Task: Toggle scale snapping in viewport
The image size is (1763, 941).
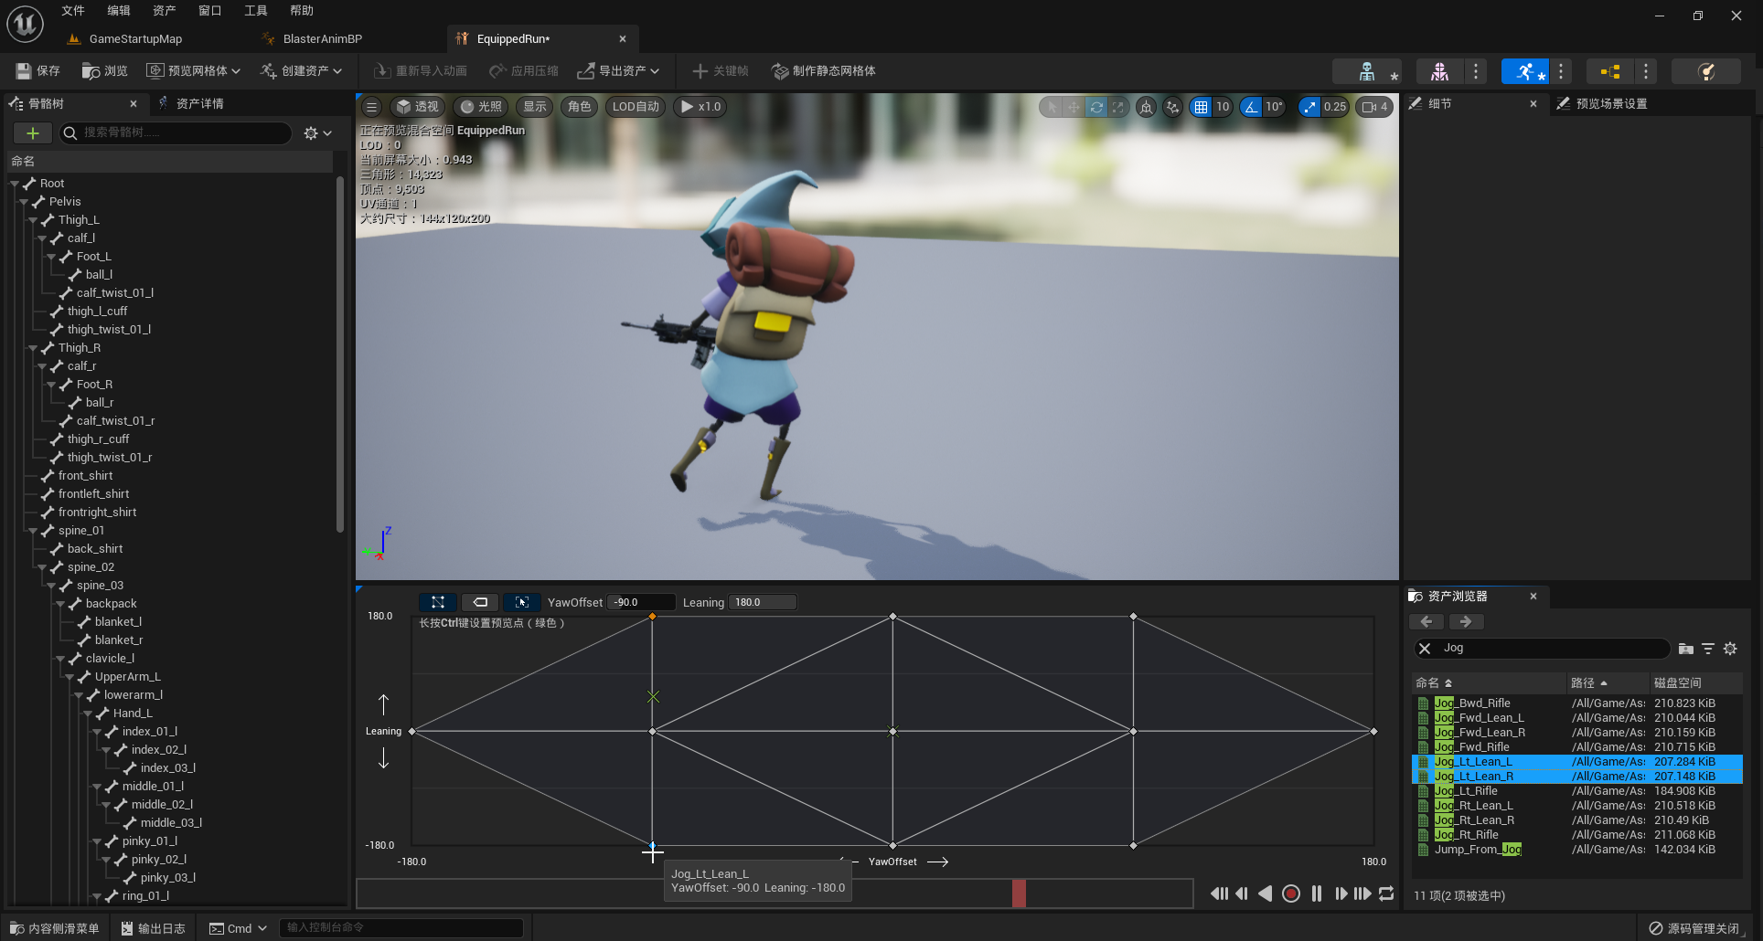Action: [1310, 107]
